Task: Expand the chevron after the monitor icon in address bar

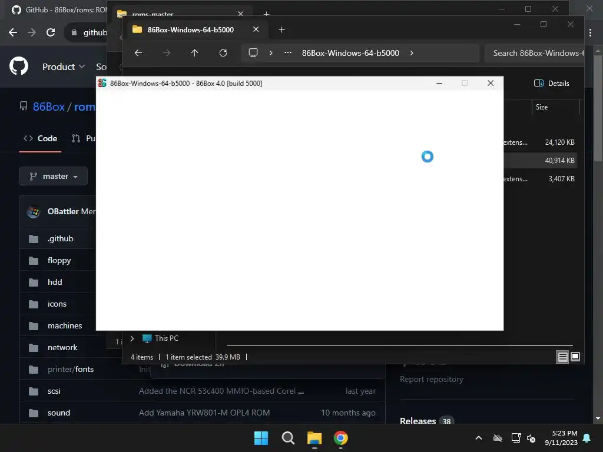Action: coord(271,53)
